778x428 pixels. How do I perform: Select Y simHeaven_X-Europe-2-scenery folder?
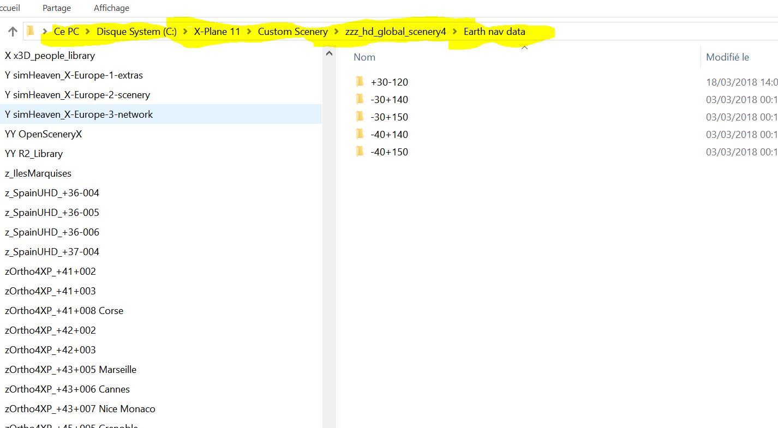pos(77,95)
